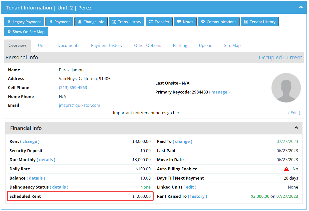Click manage link next to Primary Keycode
Viewport: 309px width, 211px height.
[219, 92]
